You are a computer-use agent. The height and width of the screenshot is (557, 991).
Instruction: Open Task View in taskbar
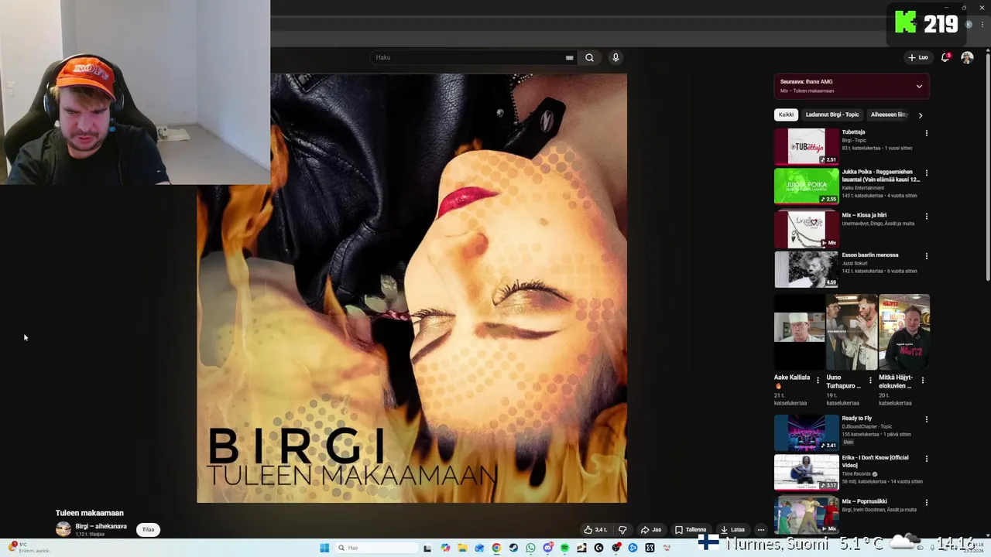click(427, 548)
